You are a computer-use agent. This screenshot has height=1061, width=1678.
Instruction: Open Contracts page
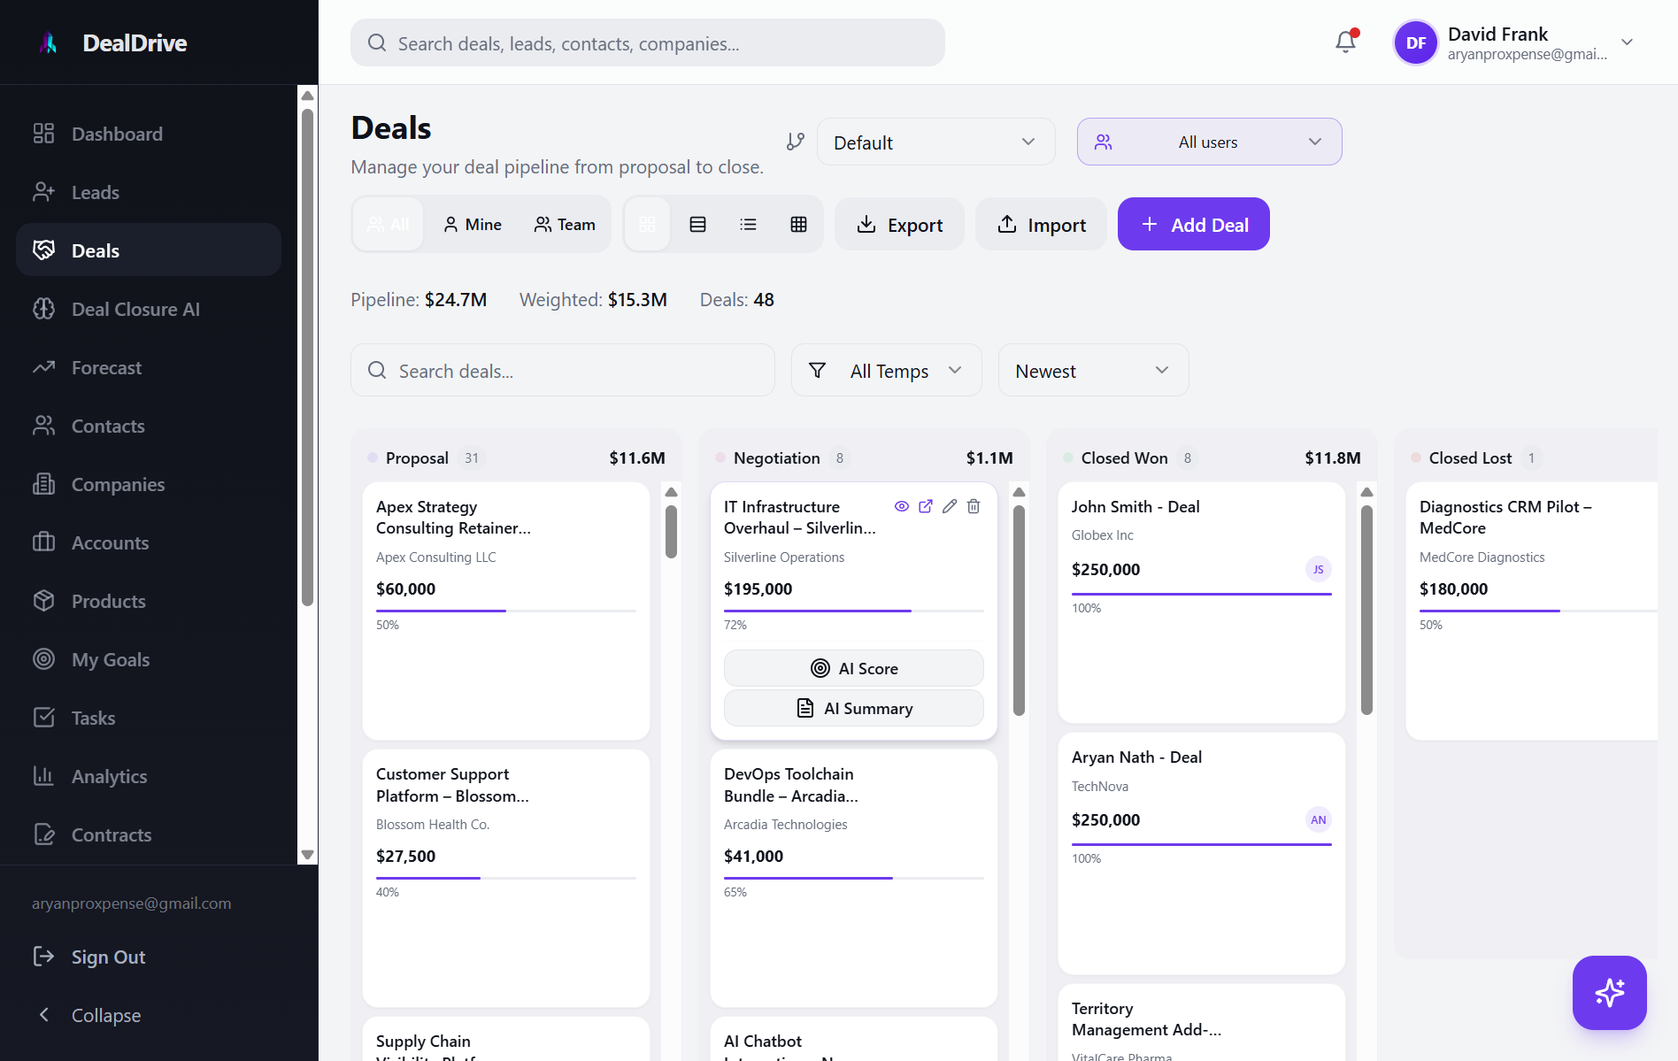[149, 834]
